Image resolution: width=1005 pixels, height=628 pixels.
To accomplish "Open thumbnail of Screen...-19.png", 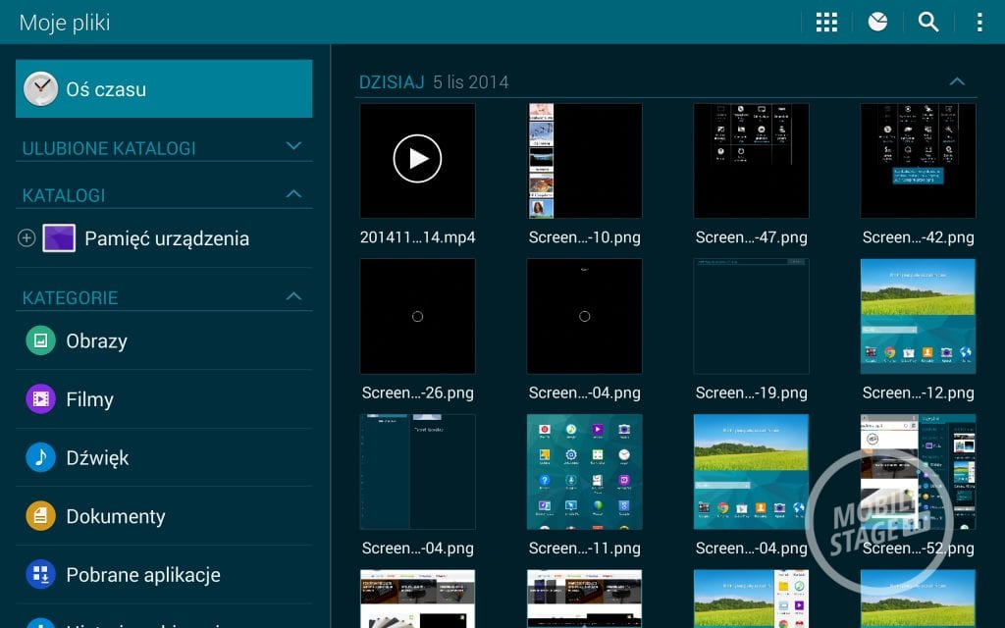I will tap(751, 316).
